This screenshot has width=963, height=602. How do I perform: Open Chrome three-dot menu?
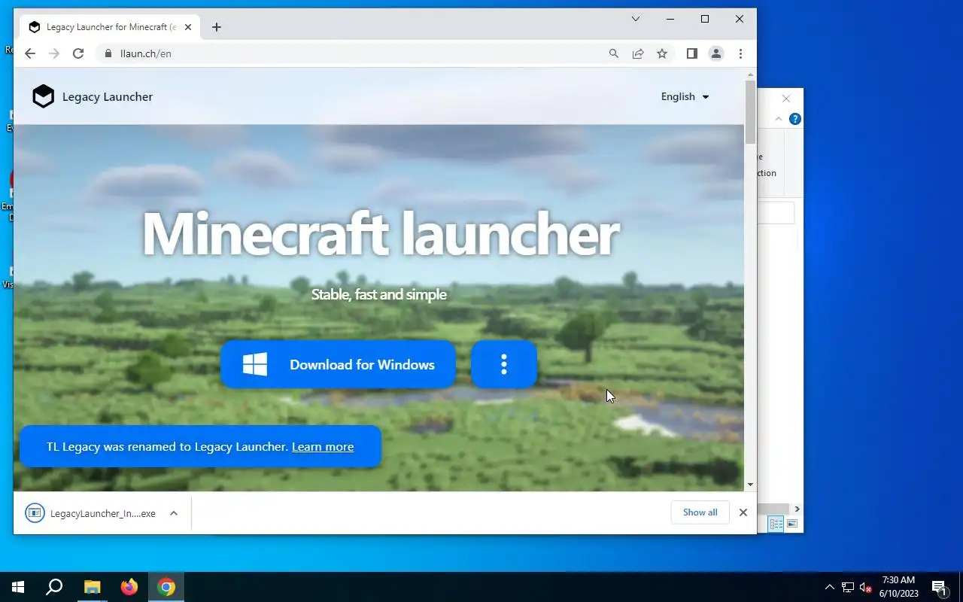pyautogui.click(x=740, y=53)
